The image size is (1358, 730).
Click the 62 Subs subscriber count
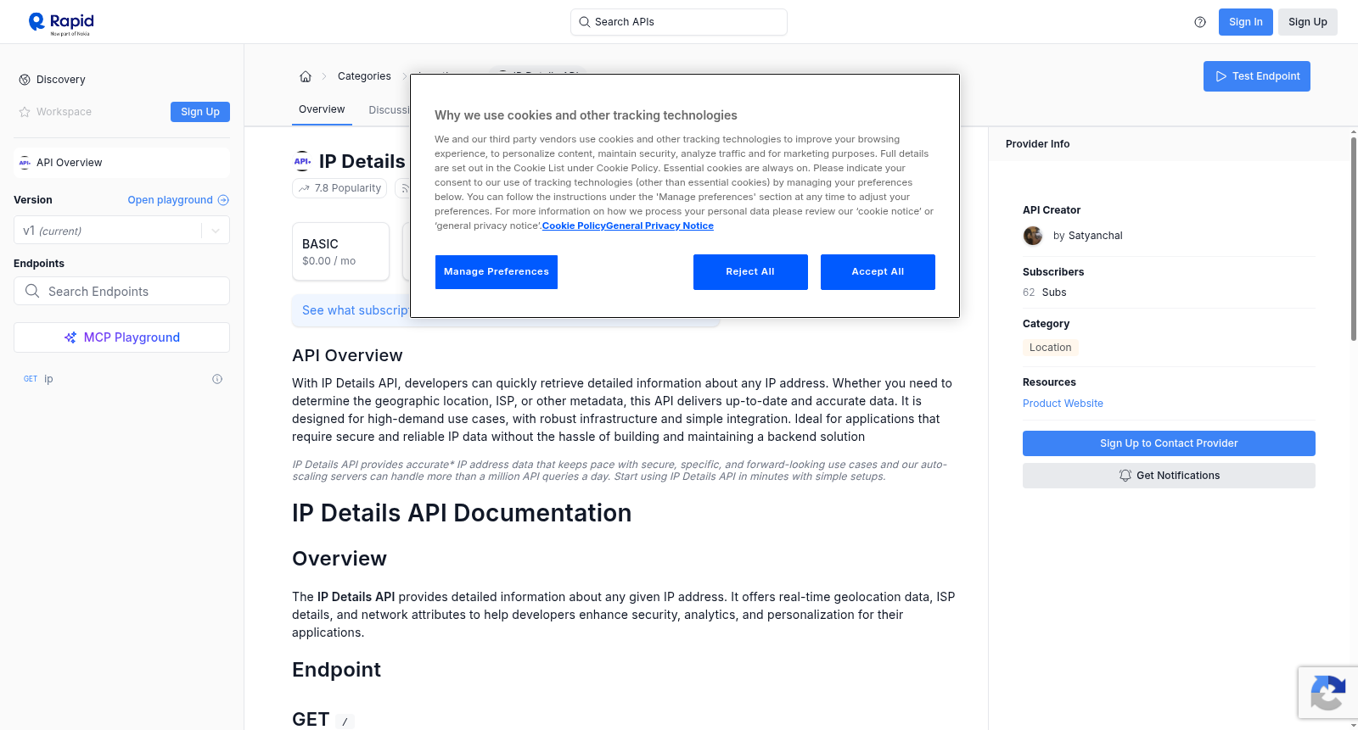coord(1045,293)
